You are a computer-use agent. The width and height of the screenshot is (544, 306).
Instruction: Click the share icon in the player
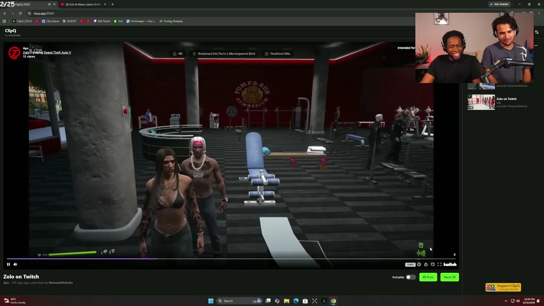[x=426, y=264]
